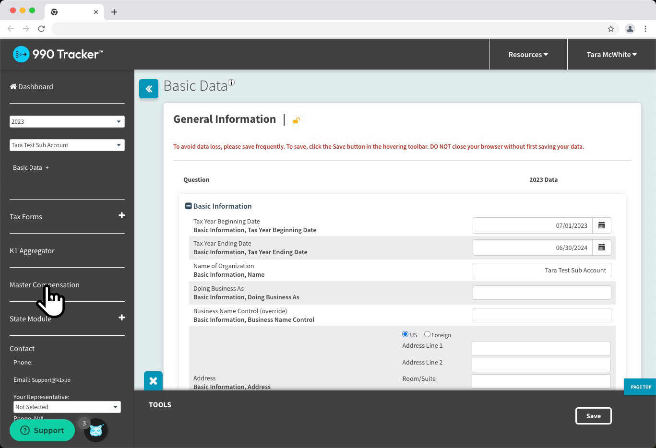
Task: Select the US address radio button
Action: (405, 334)
